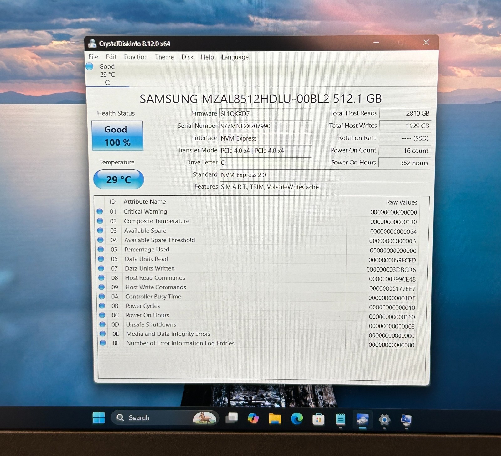501x456 pixels.
Task: Click the blue status icon for Data Units Written
Action: coord(101,268)
